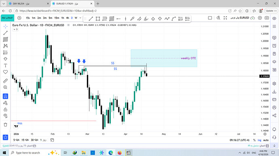Click the EURUSD draft layout name
279x156 pixels.
(240, 18)
